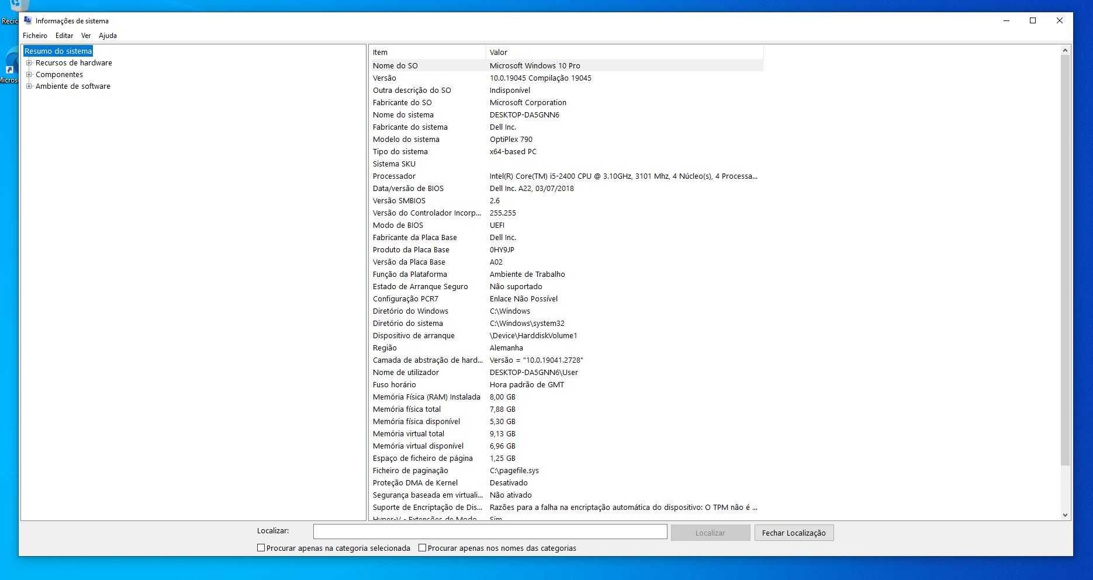The image size is (1093, 580).
Task: Click the Intel(R) Core(TM) i5-2400 value
Action: (x=623, y=176)
